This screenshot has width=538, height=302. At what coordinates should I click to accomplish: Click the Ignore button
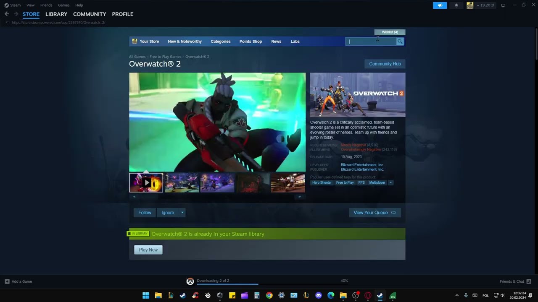168,213
